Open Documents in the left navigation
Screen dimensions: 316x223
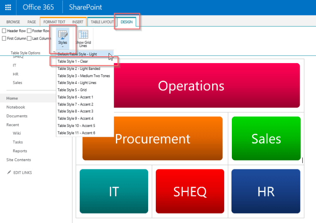(17, 116)
